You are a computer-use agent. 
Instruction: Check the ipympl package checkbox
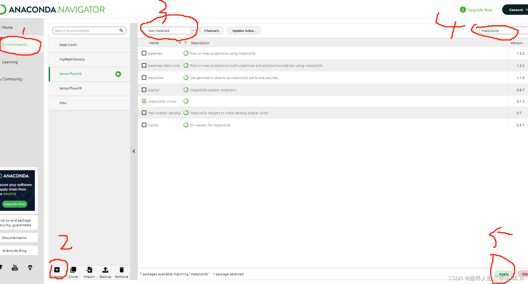144,90
